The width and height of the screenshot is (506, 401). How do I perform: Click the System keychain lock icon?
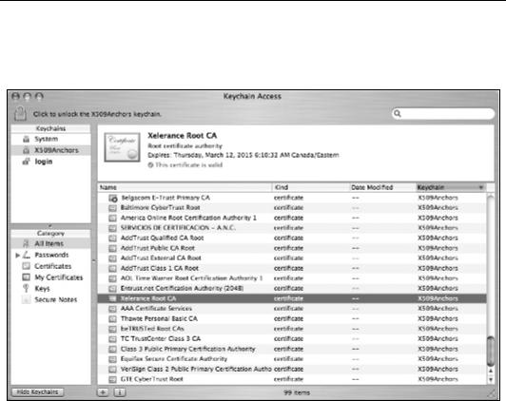point(26,140)
